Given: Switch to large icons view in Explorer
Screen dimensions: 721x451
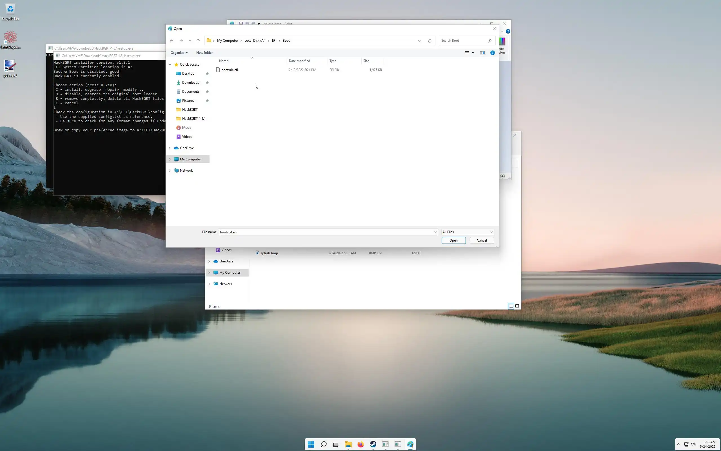Looking at the screenshot, I should [x=517, y=306].
